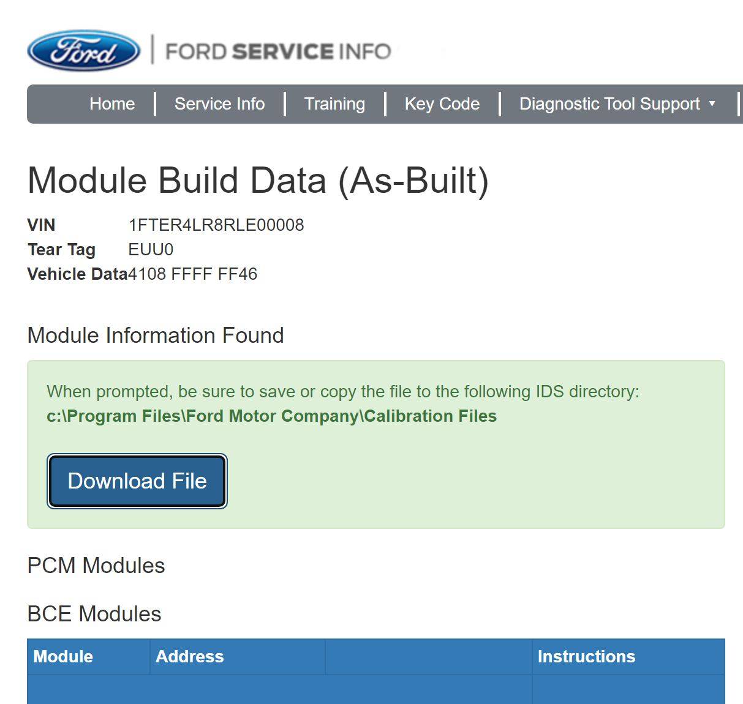Click the PCM Modules section heading
The image size is (743, 704).
point(96,566)
